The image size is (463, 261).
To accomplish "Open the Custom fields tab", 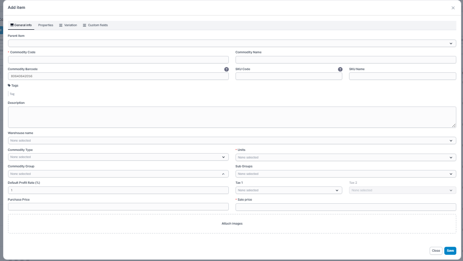I will (95, 25).
